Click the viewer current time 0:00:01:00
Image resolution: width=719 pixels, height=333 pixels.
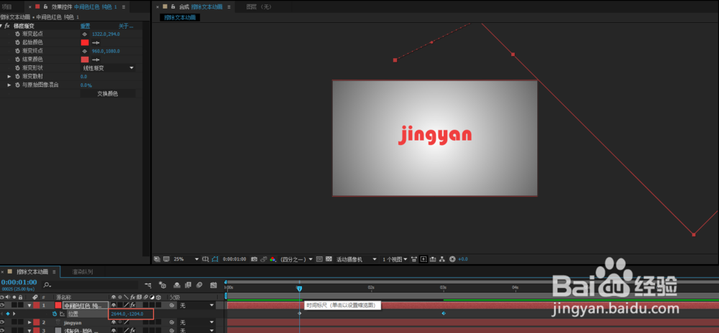pos(234,259)
